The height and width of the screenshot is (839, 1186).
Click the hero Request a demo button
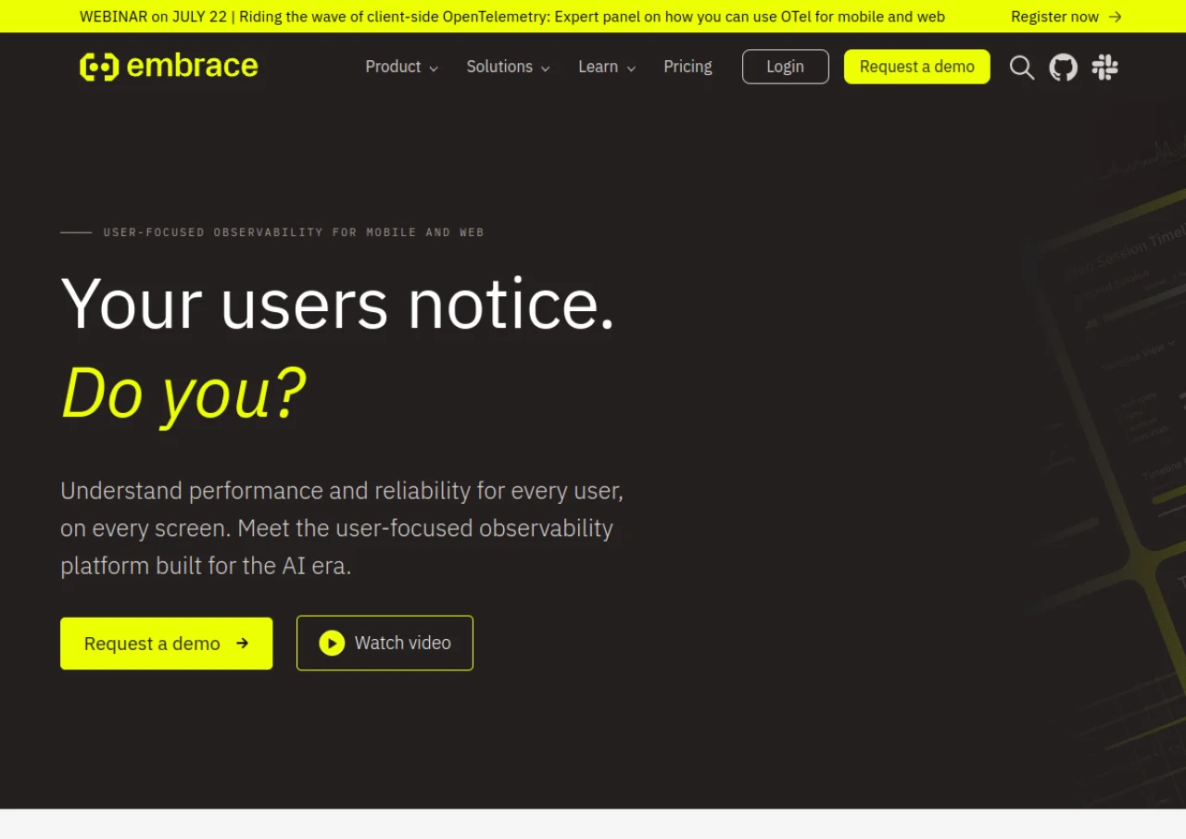click(167, 644)
